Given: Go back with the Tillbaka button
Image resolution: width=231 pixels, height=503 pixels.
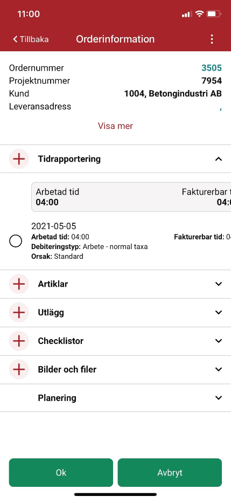Looking at the screenshot, I should pos(31,39).
